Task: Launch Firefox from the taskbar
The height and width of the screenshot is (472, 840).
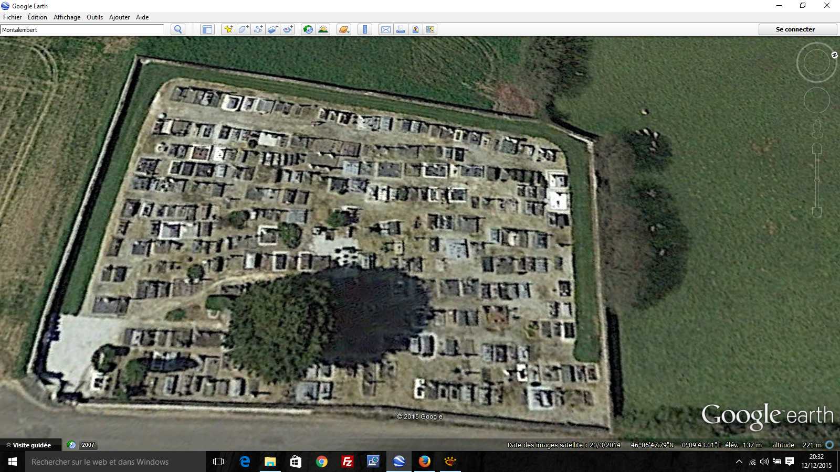Action: click(424, 462)
